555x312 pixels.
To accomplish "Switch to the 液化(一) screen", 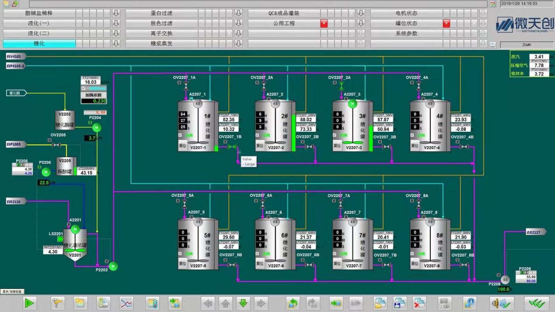I will click(x=39, y=23).
